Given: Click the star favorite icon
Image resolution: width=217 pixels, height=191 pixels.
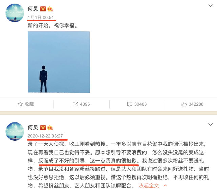Looking at the screenshot, I should pos(20,104).
